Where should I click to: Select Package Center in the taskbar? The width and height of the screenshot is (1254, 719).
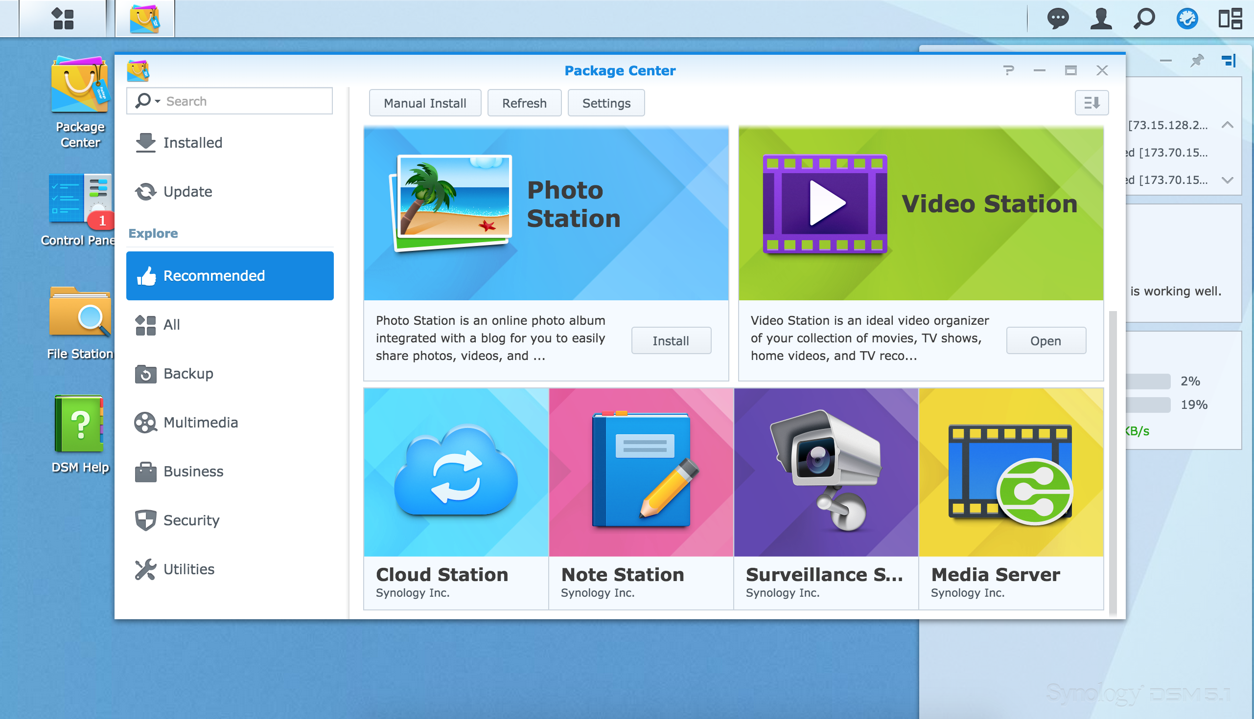(145, 19)
